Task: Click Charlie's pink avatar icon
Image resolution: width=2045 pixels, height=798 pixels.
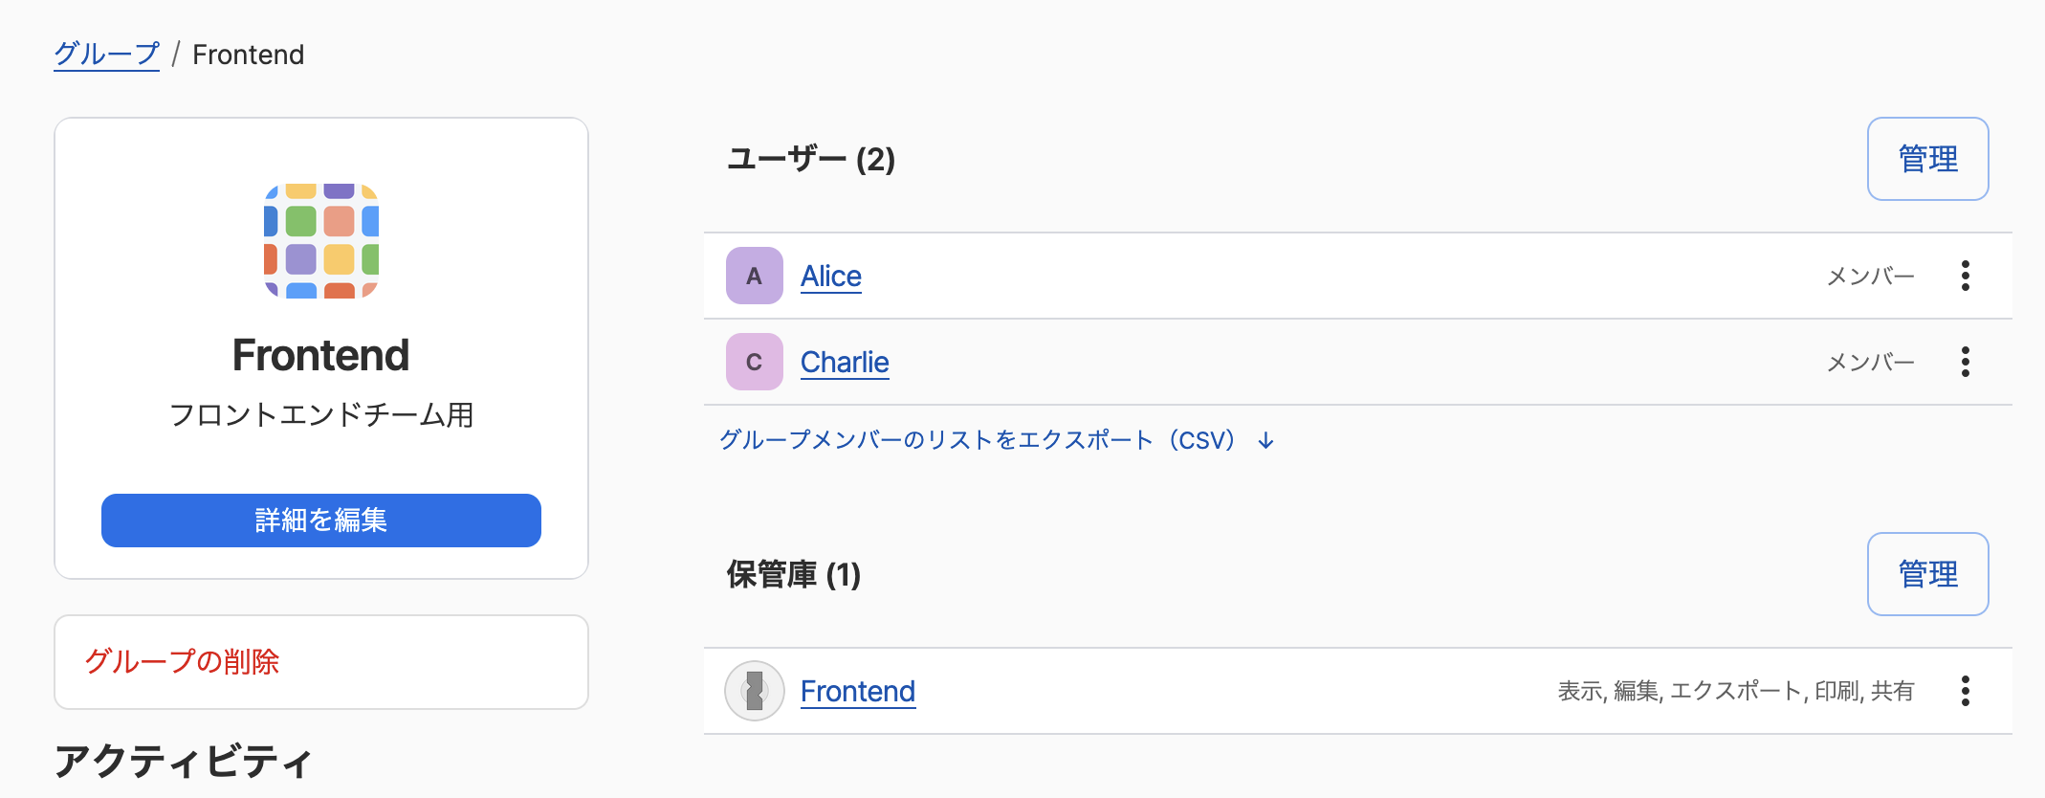Action: [754, 362]
